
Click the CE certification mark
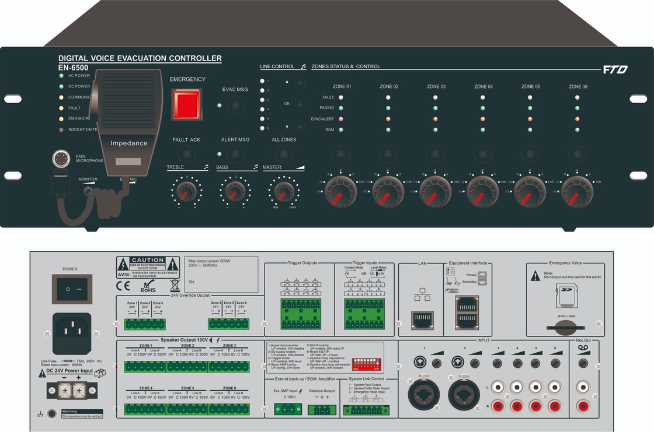point(124,286)
